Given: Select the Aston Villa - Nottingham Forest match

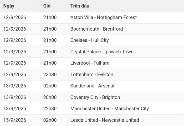Looking at the screenshot, I should pyautogui.click(x=104, y=18).
